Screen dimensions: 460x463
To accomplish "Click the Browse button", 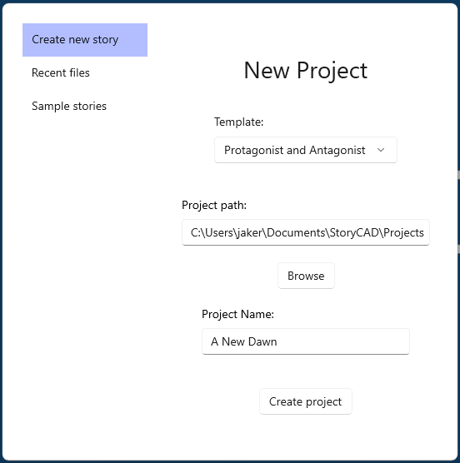I will pos(306,276).
